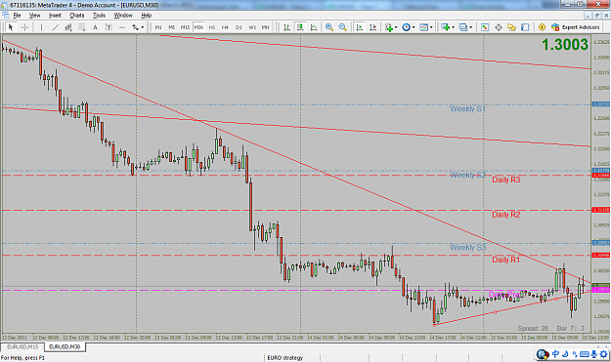
Task: Click the MetaTrader application icon in menu bar
Action: [6, 16]
